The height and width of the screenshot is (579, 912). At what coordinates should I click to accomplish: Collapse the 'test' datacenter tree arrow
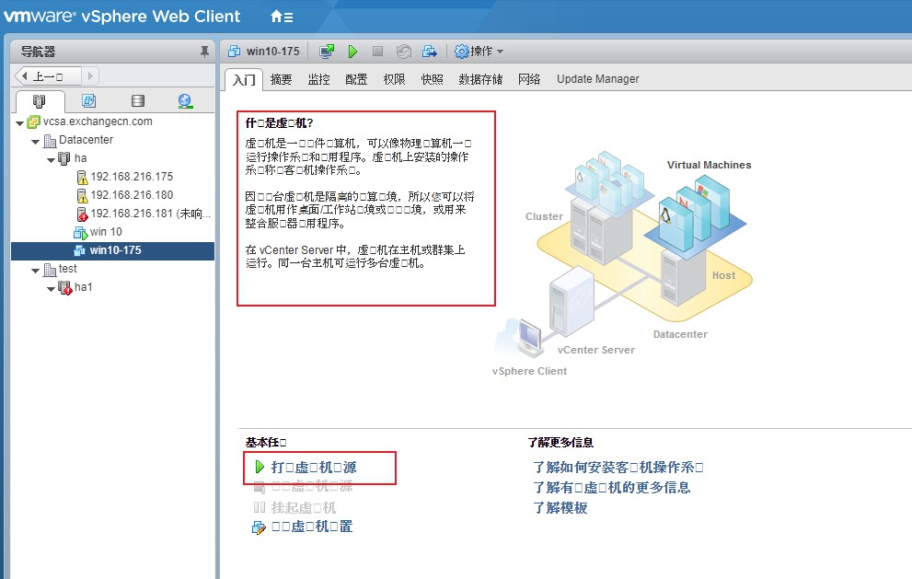[36, 270]
